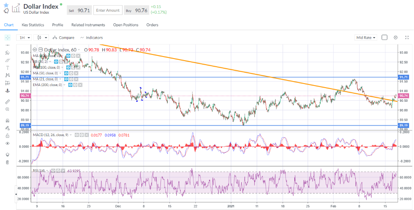
Task: Click the price alert bell icon
Action: point(6,11)
